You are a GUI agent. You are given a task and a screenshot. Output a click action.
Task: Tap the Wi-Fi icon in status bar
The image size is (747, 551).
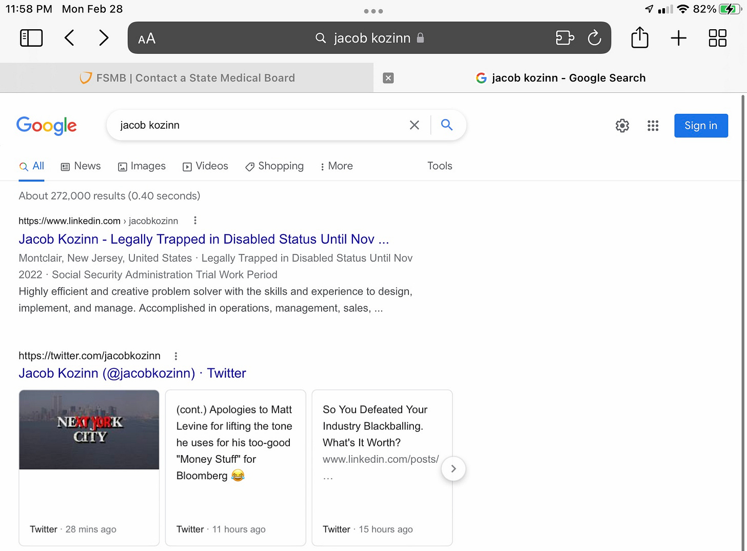[x=682, y=9]
